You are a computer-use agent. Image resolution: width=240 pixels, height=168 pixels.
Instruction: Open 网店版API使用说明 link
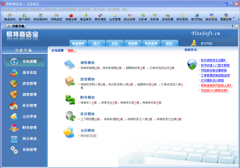tap(215, 91)
